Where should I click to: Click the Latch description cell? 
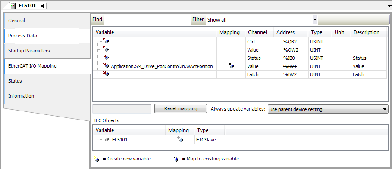[369, 74]
